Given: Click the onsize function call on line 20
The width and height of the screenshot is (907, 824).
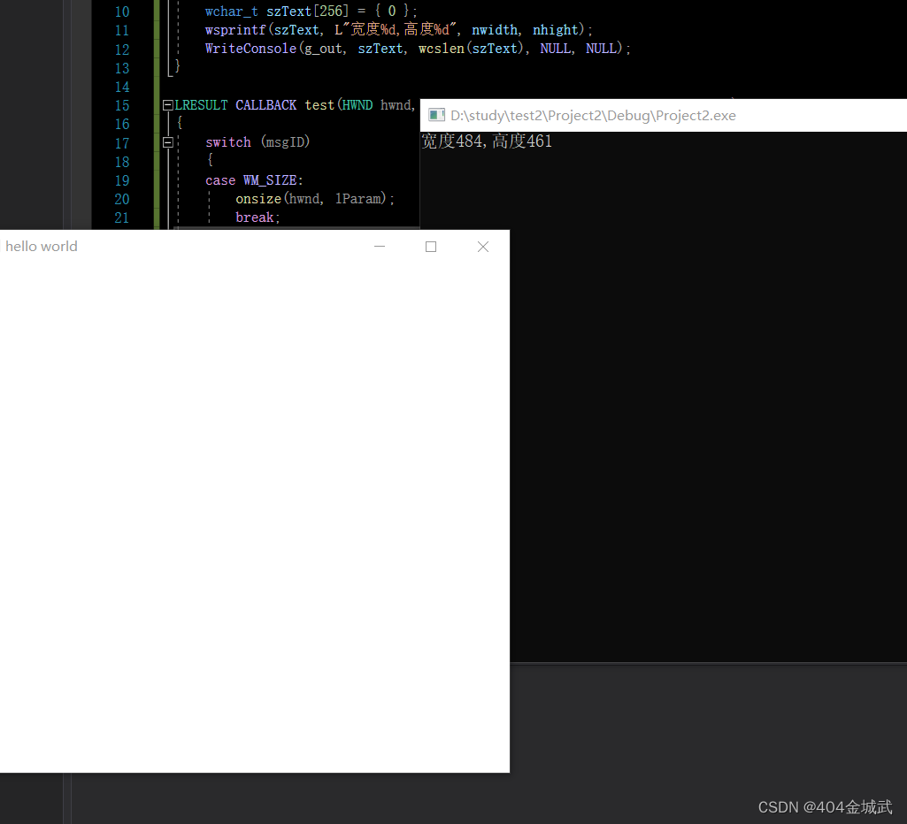Looking at the screenshot, I should pos(258,199).
